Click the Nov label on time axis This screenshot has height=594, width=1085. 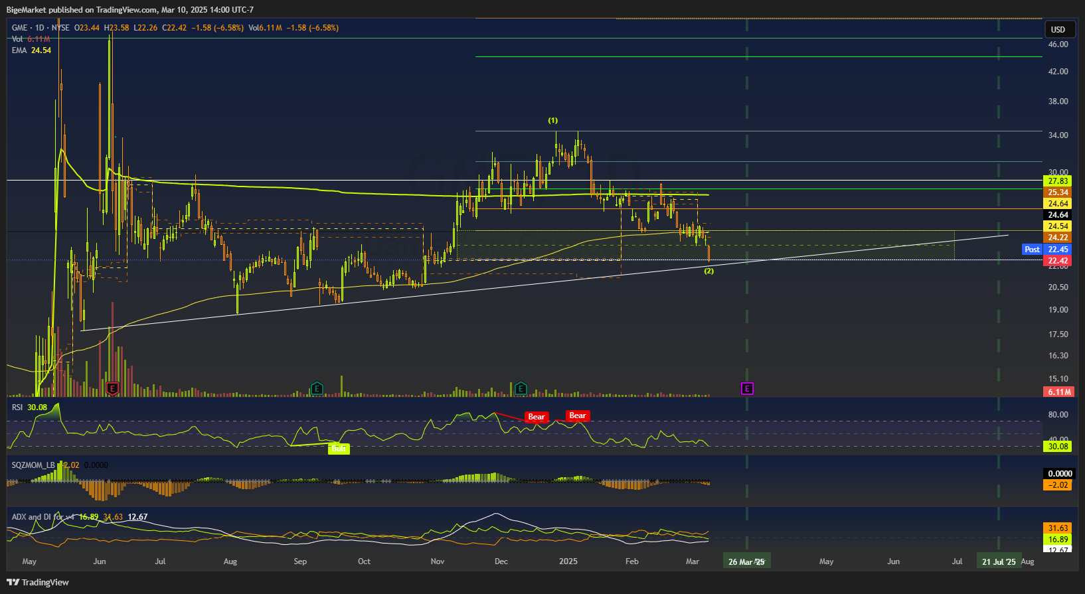pyautogui.click(x=438, y=561)
